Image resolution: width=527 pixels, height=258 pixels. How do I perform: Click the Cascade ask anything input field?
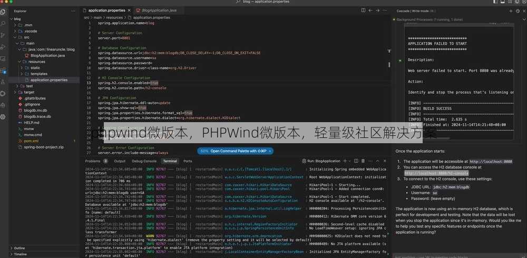pyautogui.click(x=459, y=256)
